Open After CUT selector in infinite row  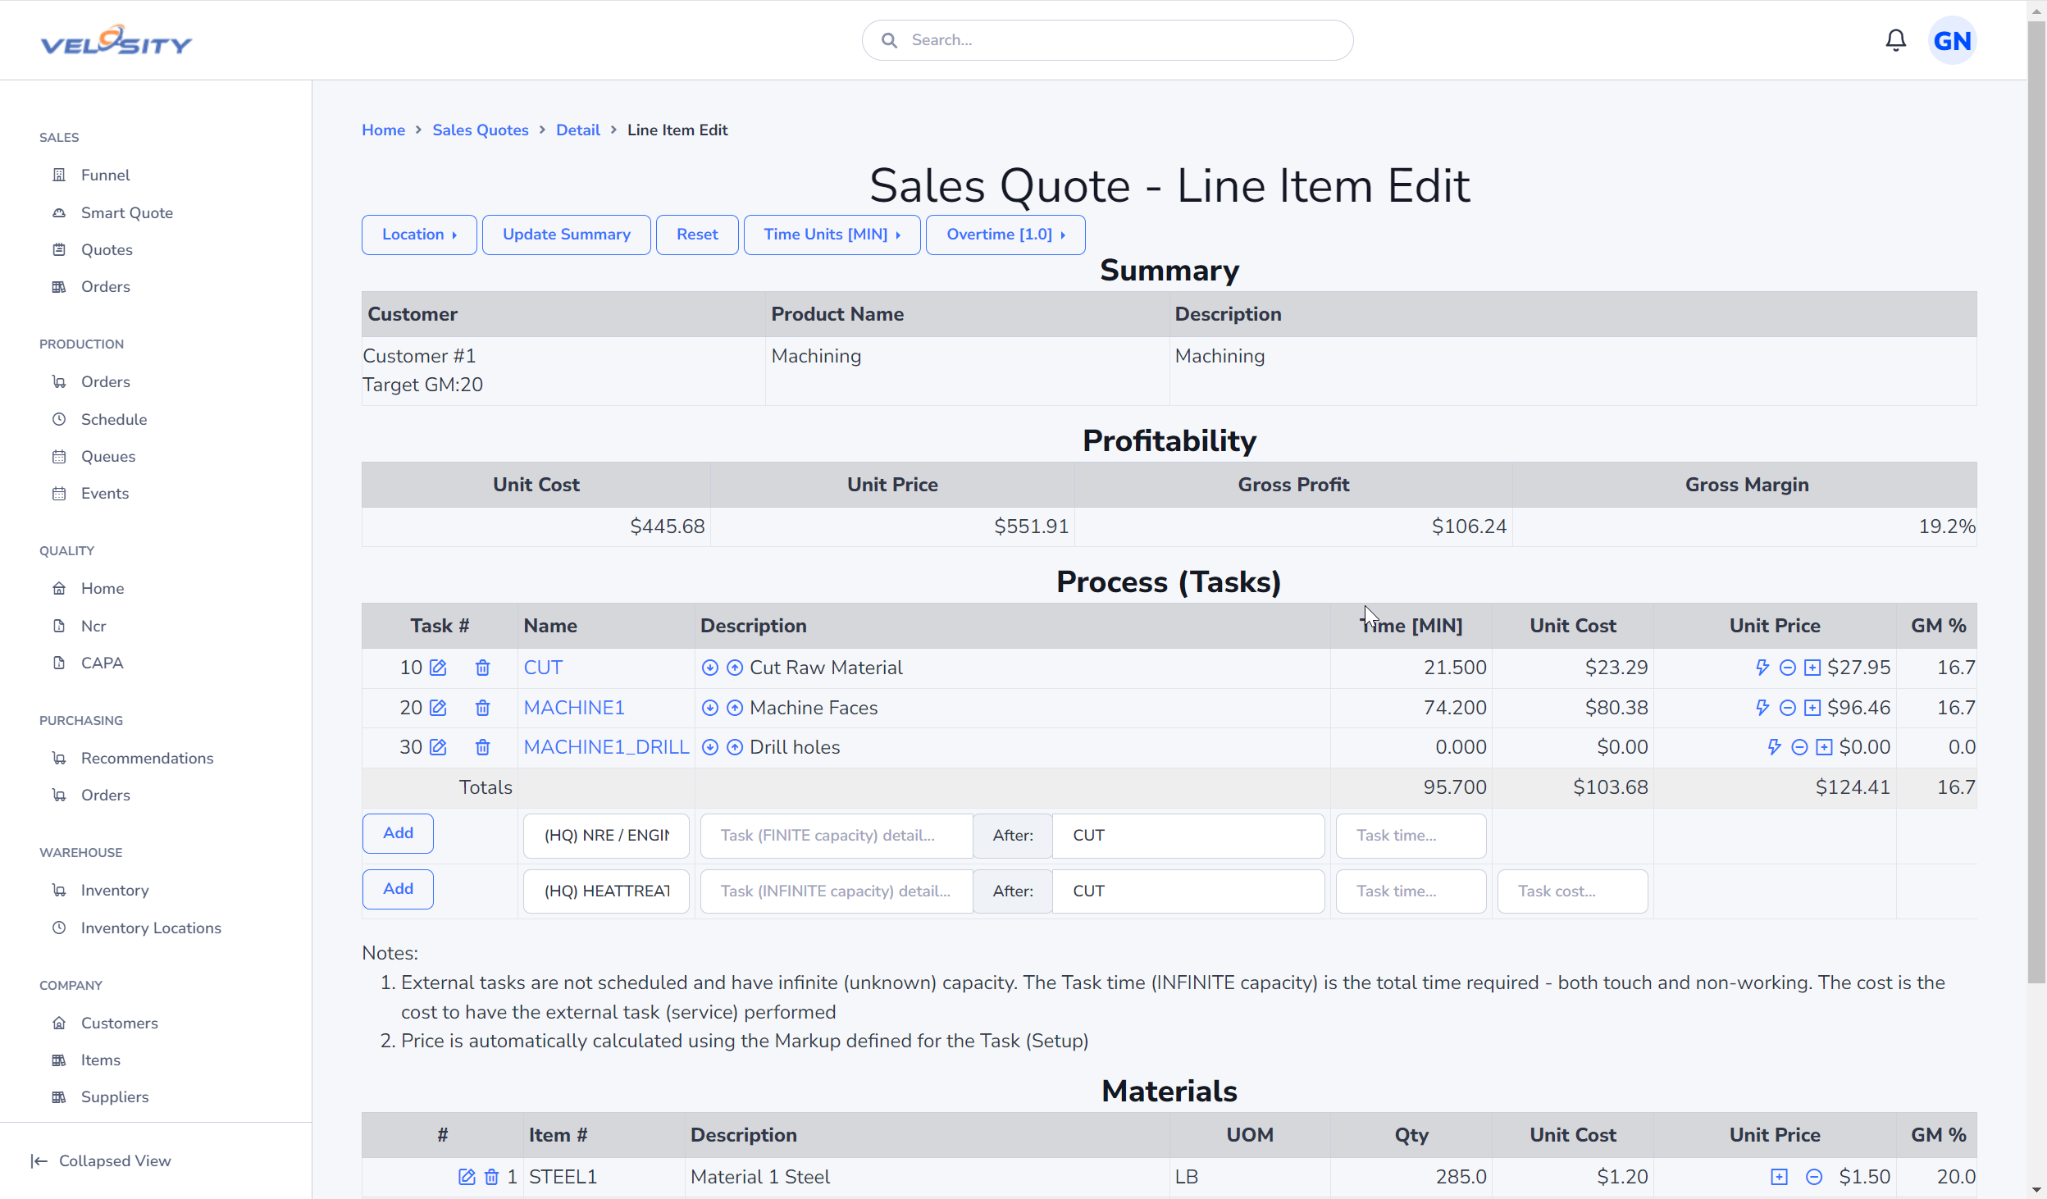[x=1188, y=891]
